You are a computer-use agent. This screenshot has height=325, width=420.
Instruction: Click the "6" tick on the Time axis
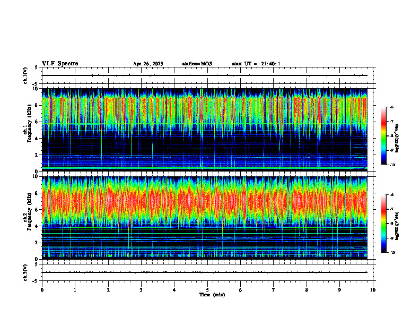(241, 290)
